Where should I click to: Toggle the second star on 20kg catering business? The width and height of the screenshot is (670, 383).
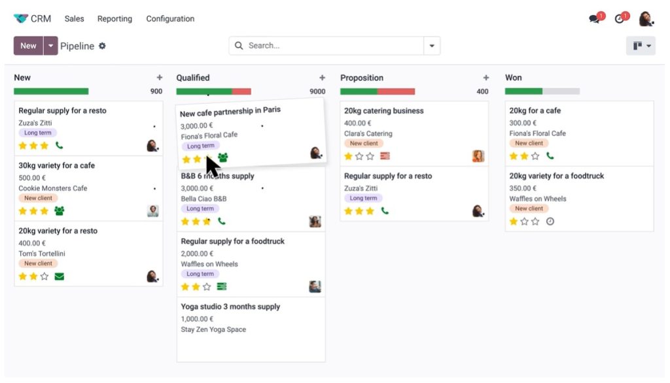[359, 156]
